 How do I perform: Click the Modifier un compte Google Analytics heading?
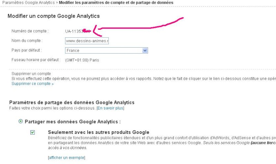(53, 16)
